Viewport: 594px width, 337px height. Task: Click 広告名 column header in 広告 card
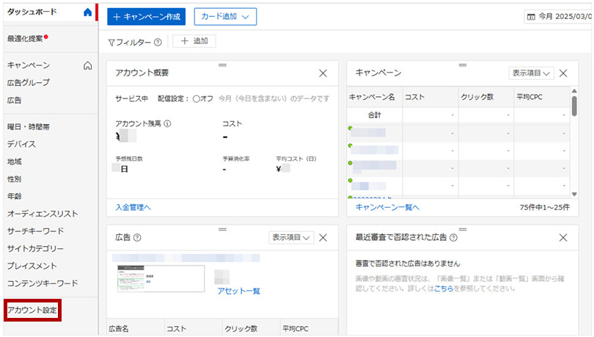(119, 329)
